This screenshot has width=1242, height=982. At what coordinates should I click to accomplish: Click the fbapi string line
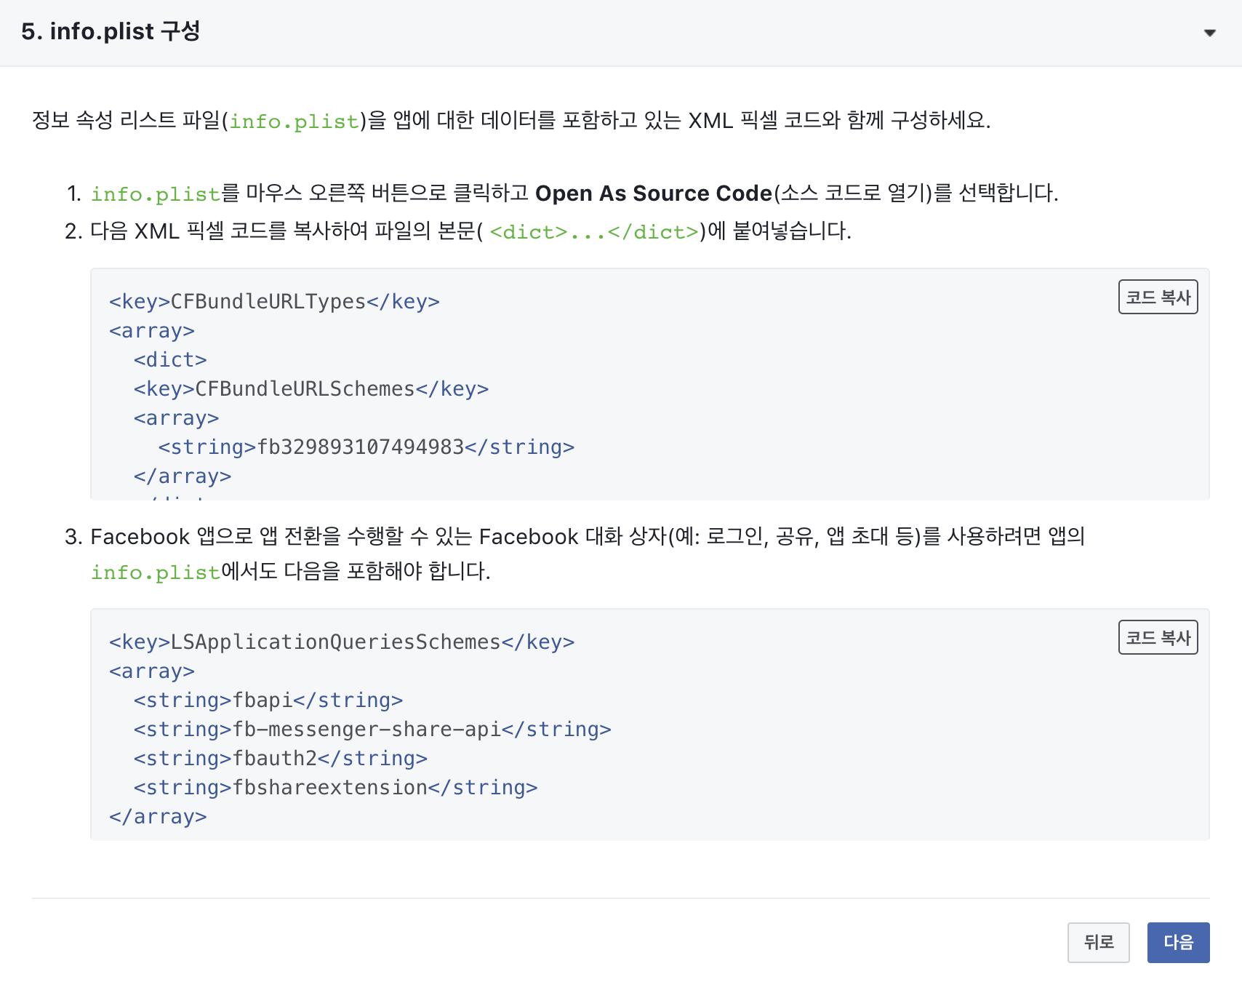(268, 700)
